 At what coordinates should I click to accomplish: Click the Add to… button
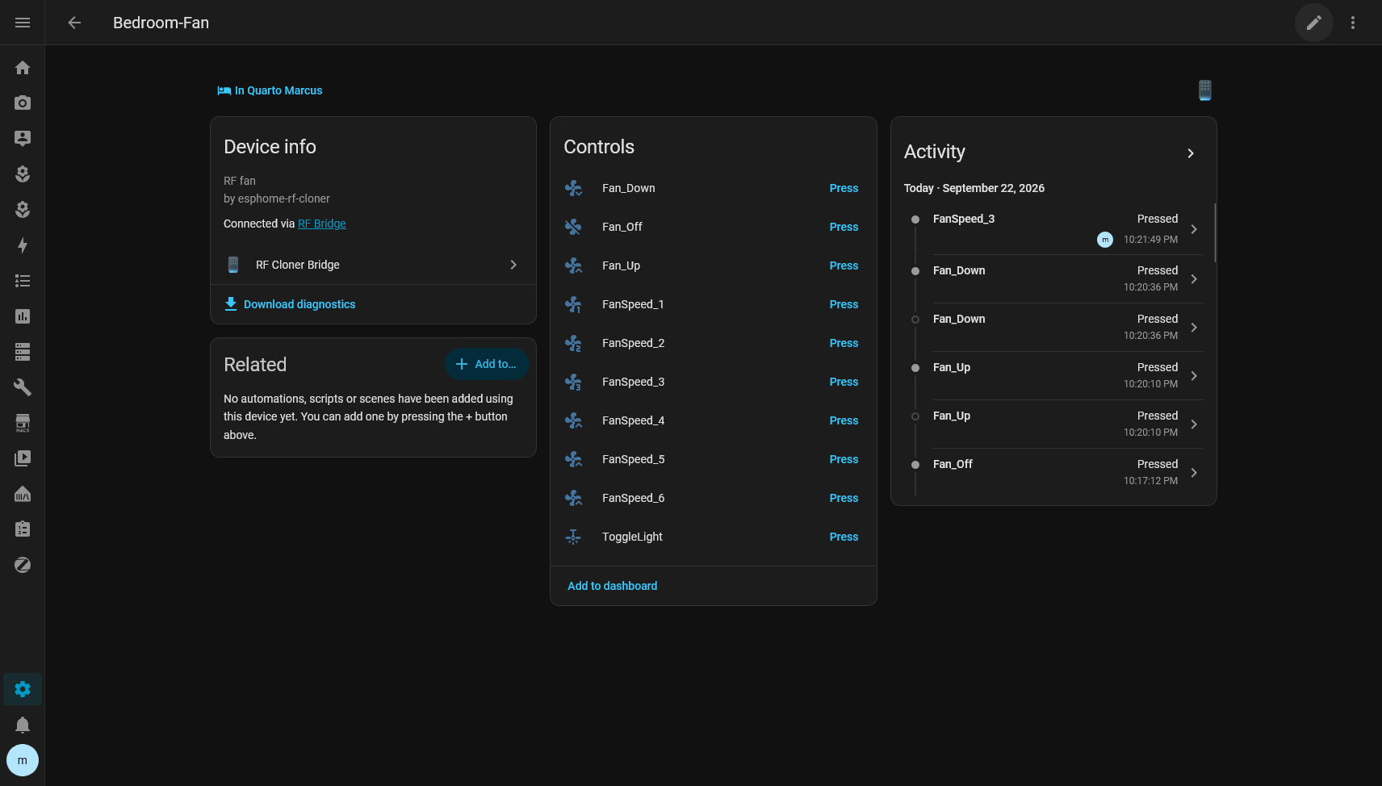pos(487,364)
